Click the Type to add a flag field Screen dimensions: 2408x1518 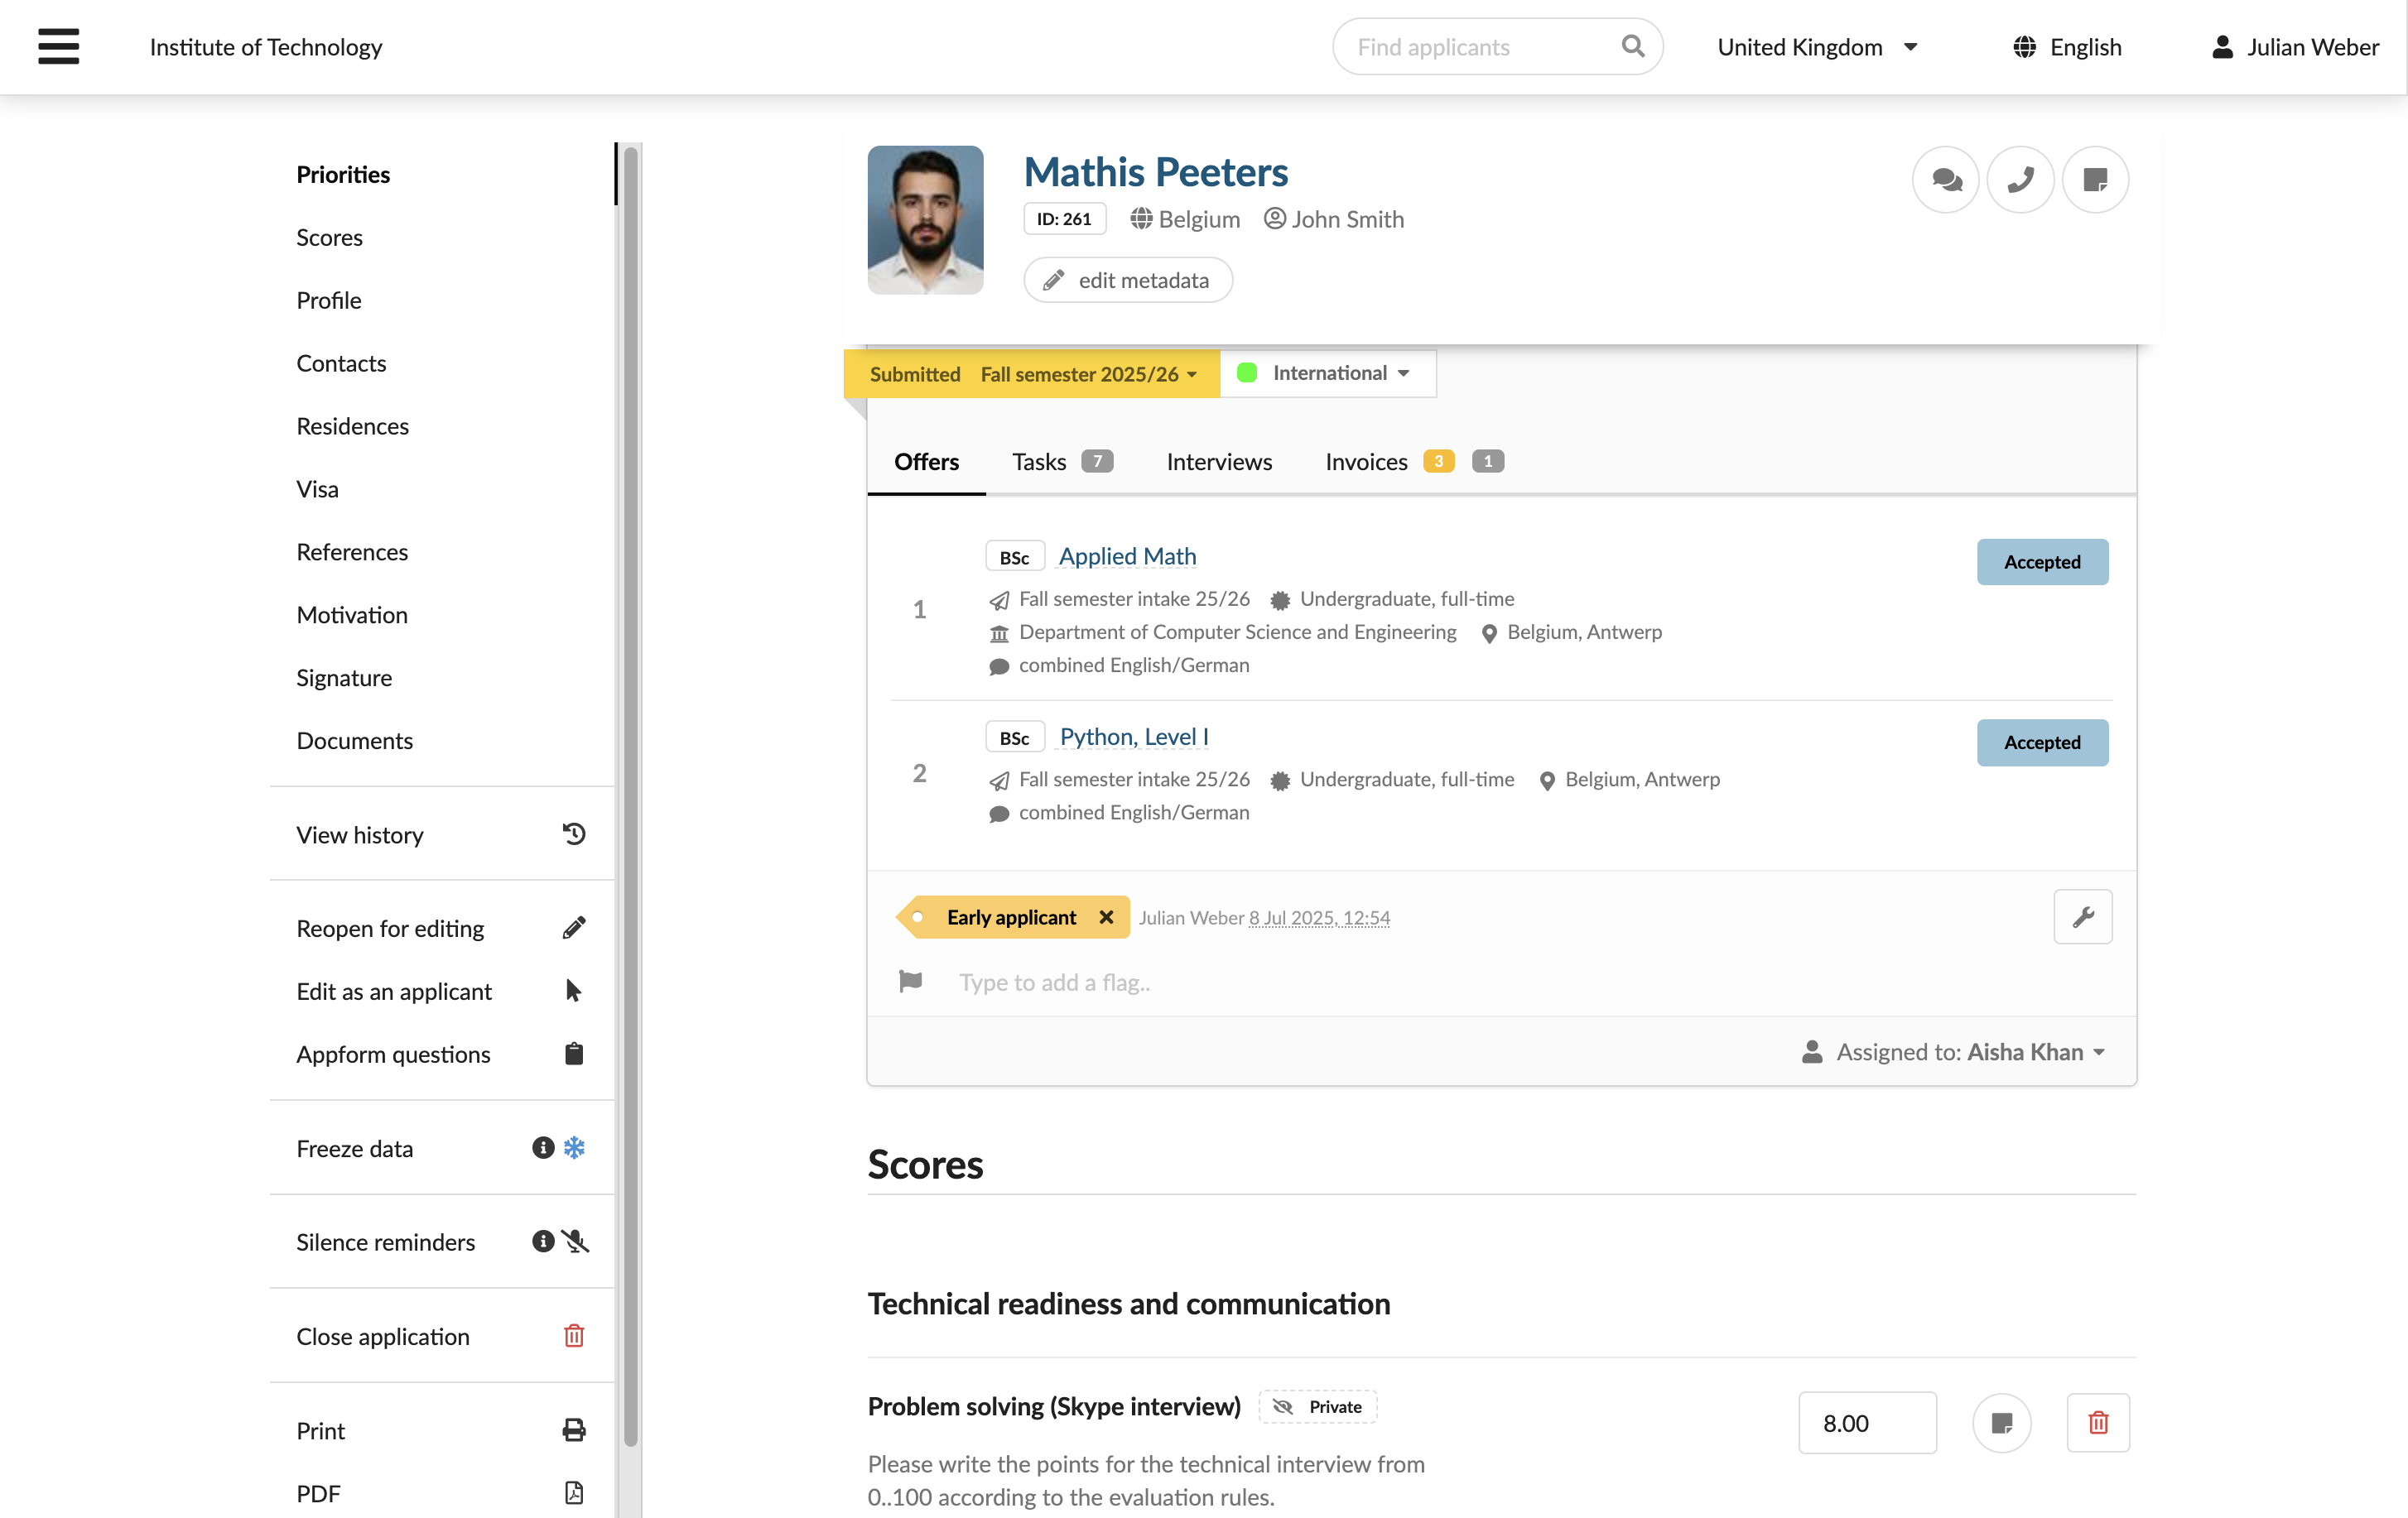(x=1054, y=982)
